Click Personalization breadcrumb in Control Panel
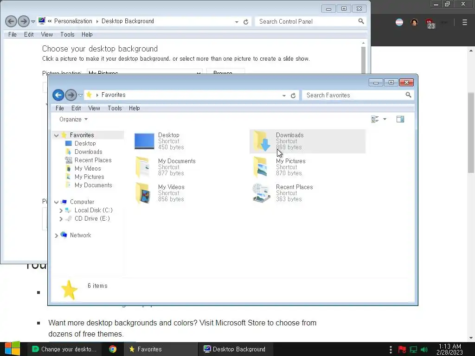Viewport: 475px width, 356px height. [73, 21]
